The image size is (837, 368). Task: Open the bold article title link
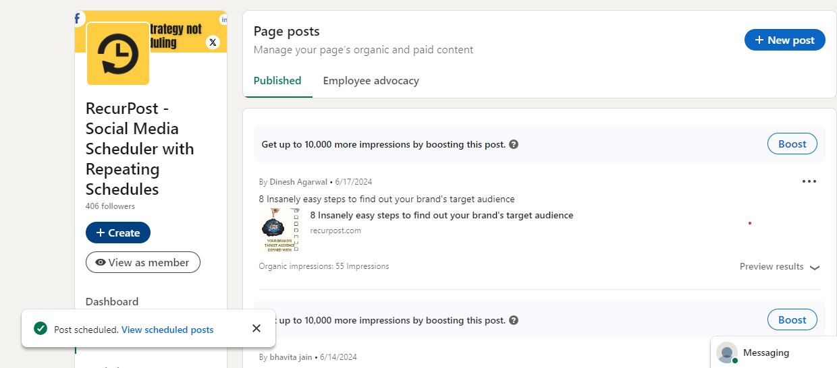(x=441, y=216)
